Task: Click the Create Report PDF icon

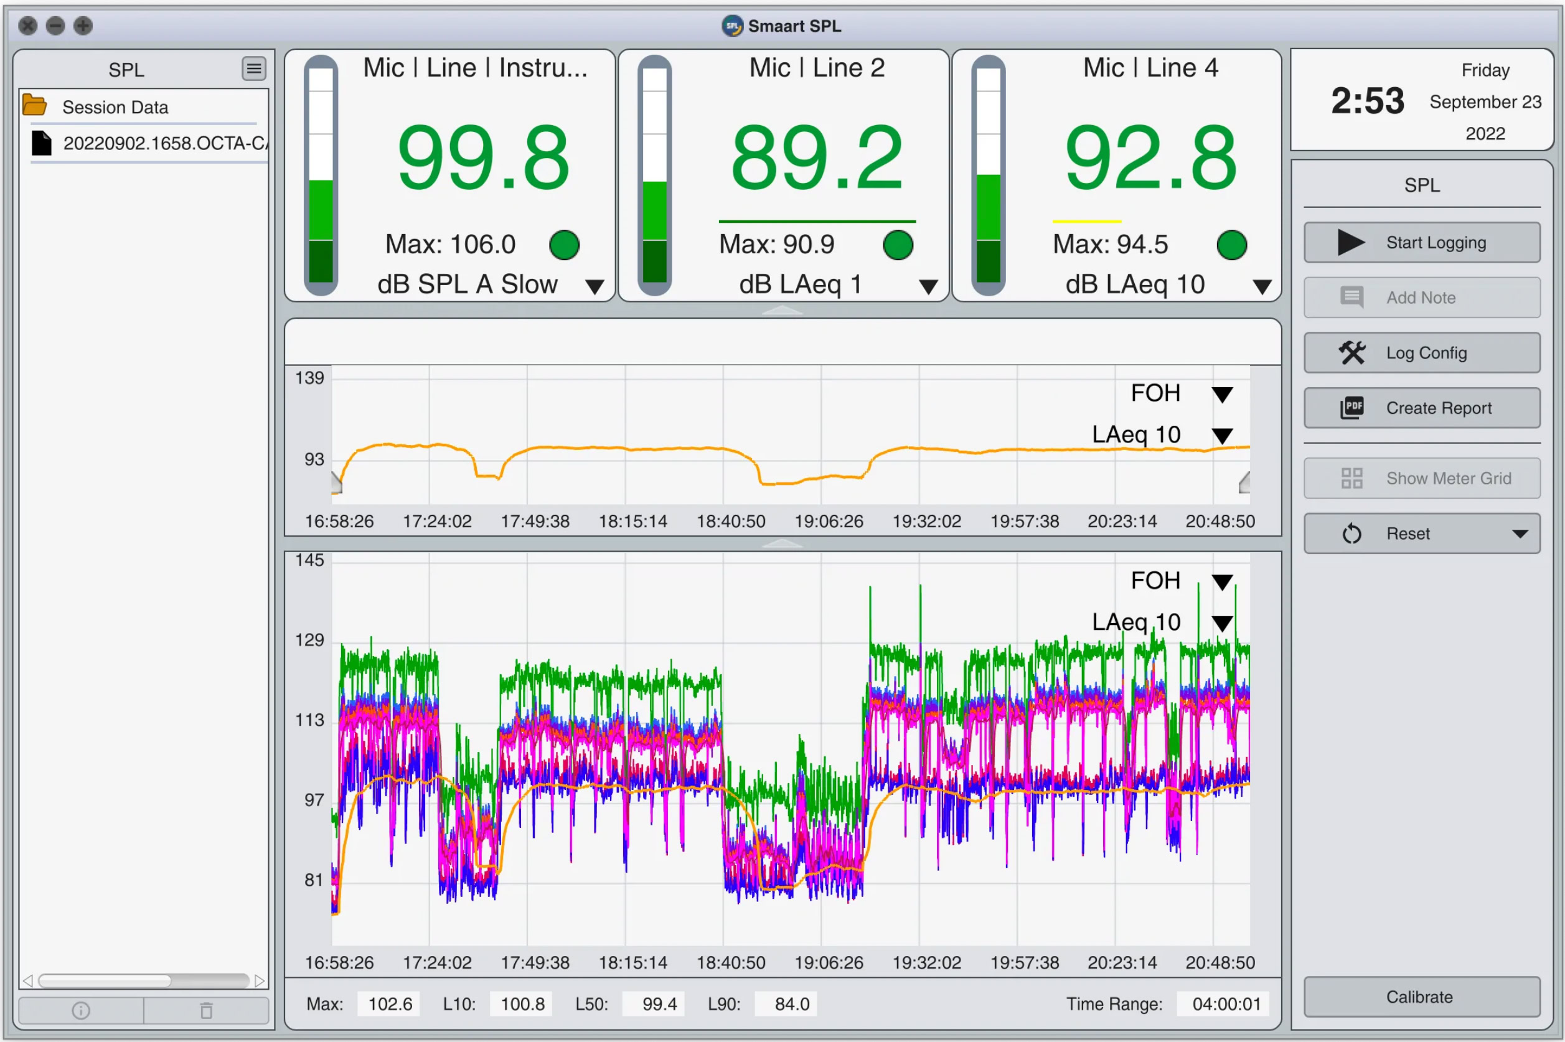Action: click(x=1351, y=408)
